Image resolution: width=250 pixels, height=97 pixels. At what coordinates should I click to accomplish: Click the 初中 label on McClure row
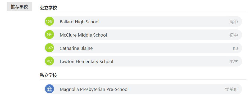(234, 35)
